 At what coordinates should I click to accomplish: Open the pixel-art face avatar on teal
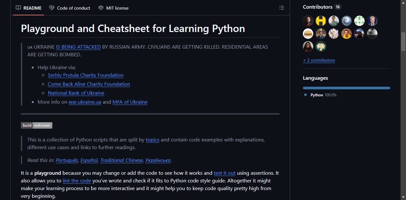pyautogui.click(x=321, y=46)
